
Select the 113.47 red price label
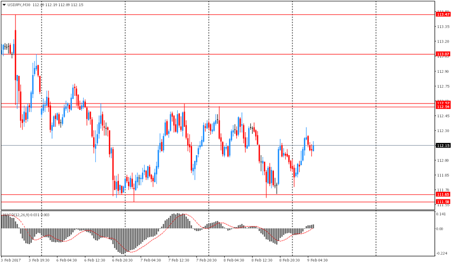tap(443, 14)
